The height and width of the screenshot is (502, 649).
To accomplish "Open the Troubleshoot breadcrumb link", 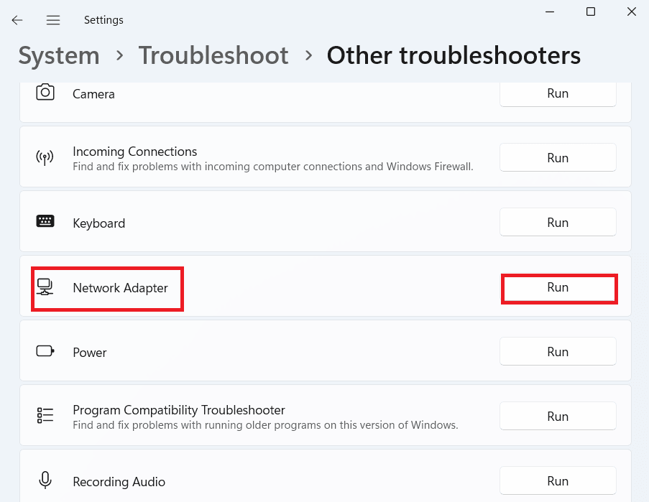I will [x=213, y=55].
